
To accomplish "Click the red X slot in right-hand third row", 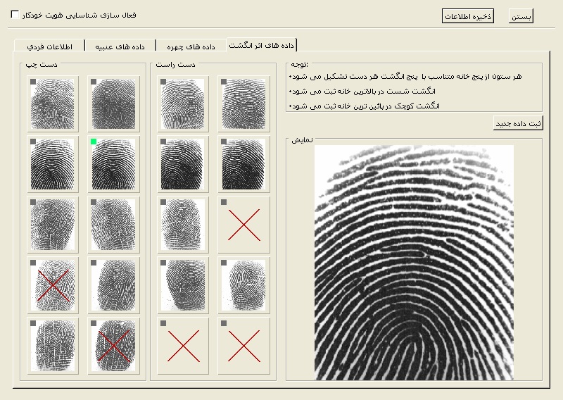I will [x=243, y=225].
